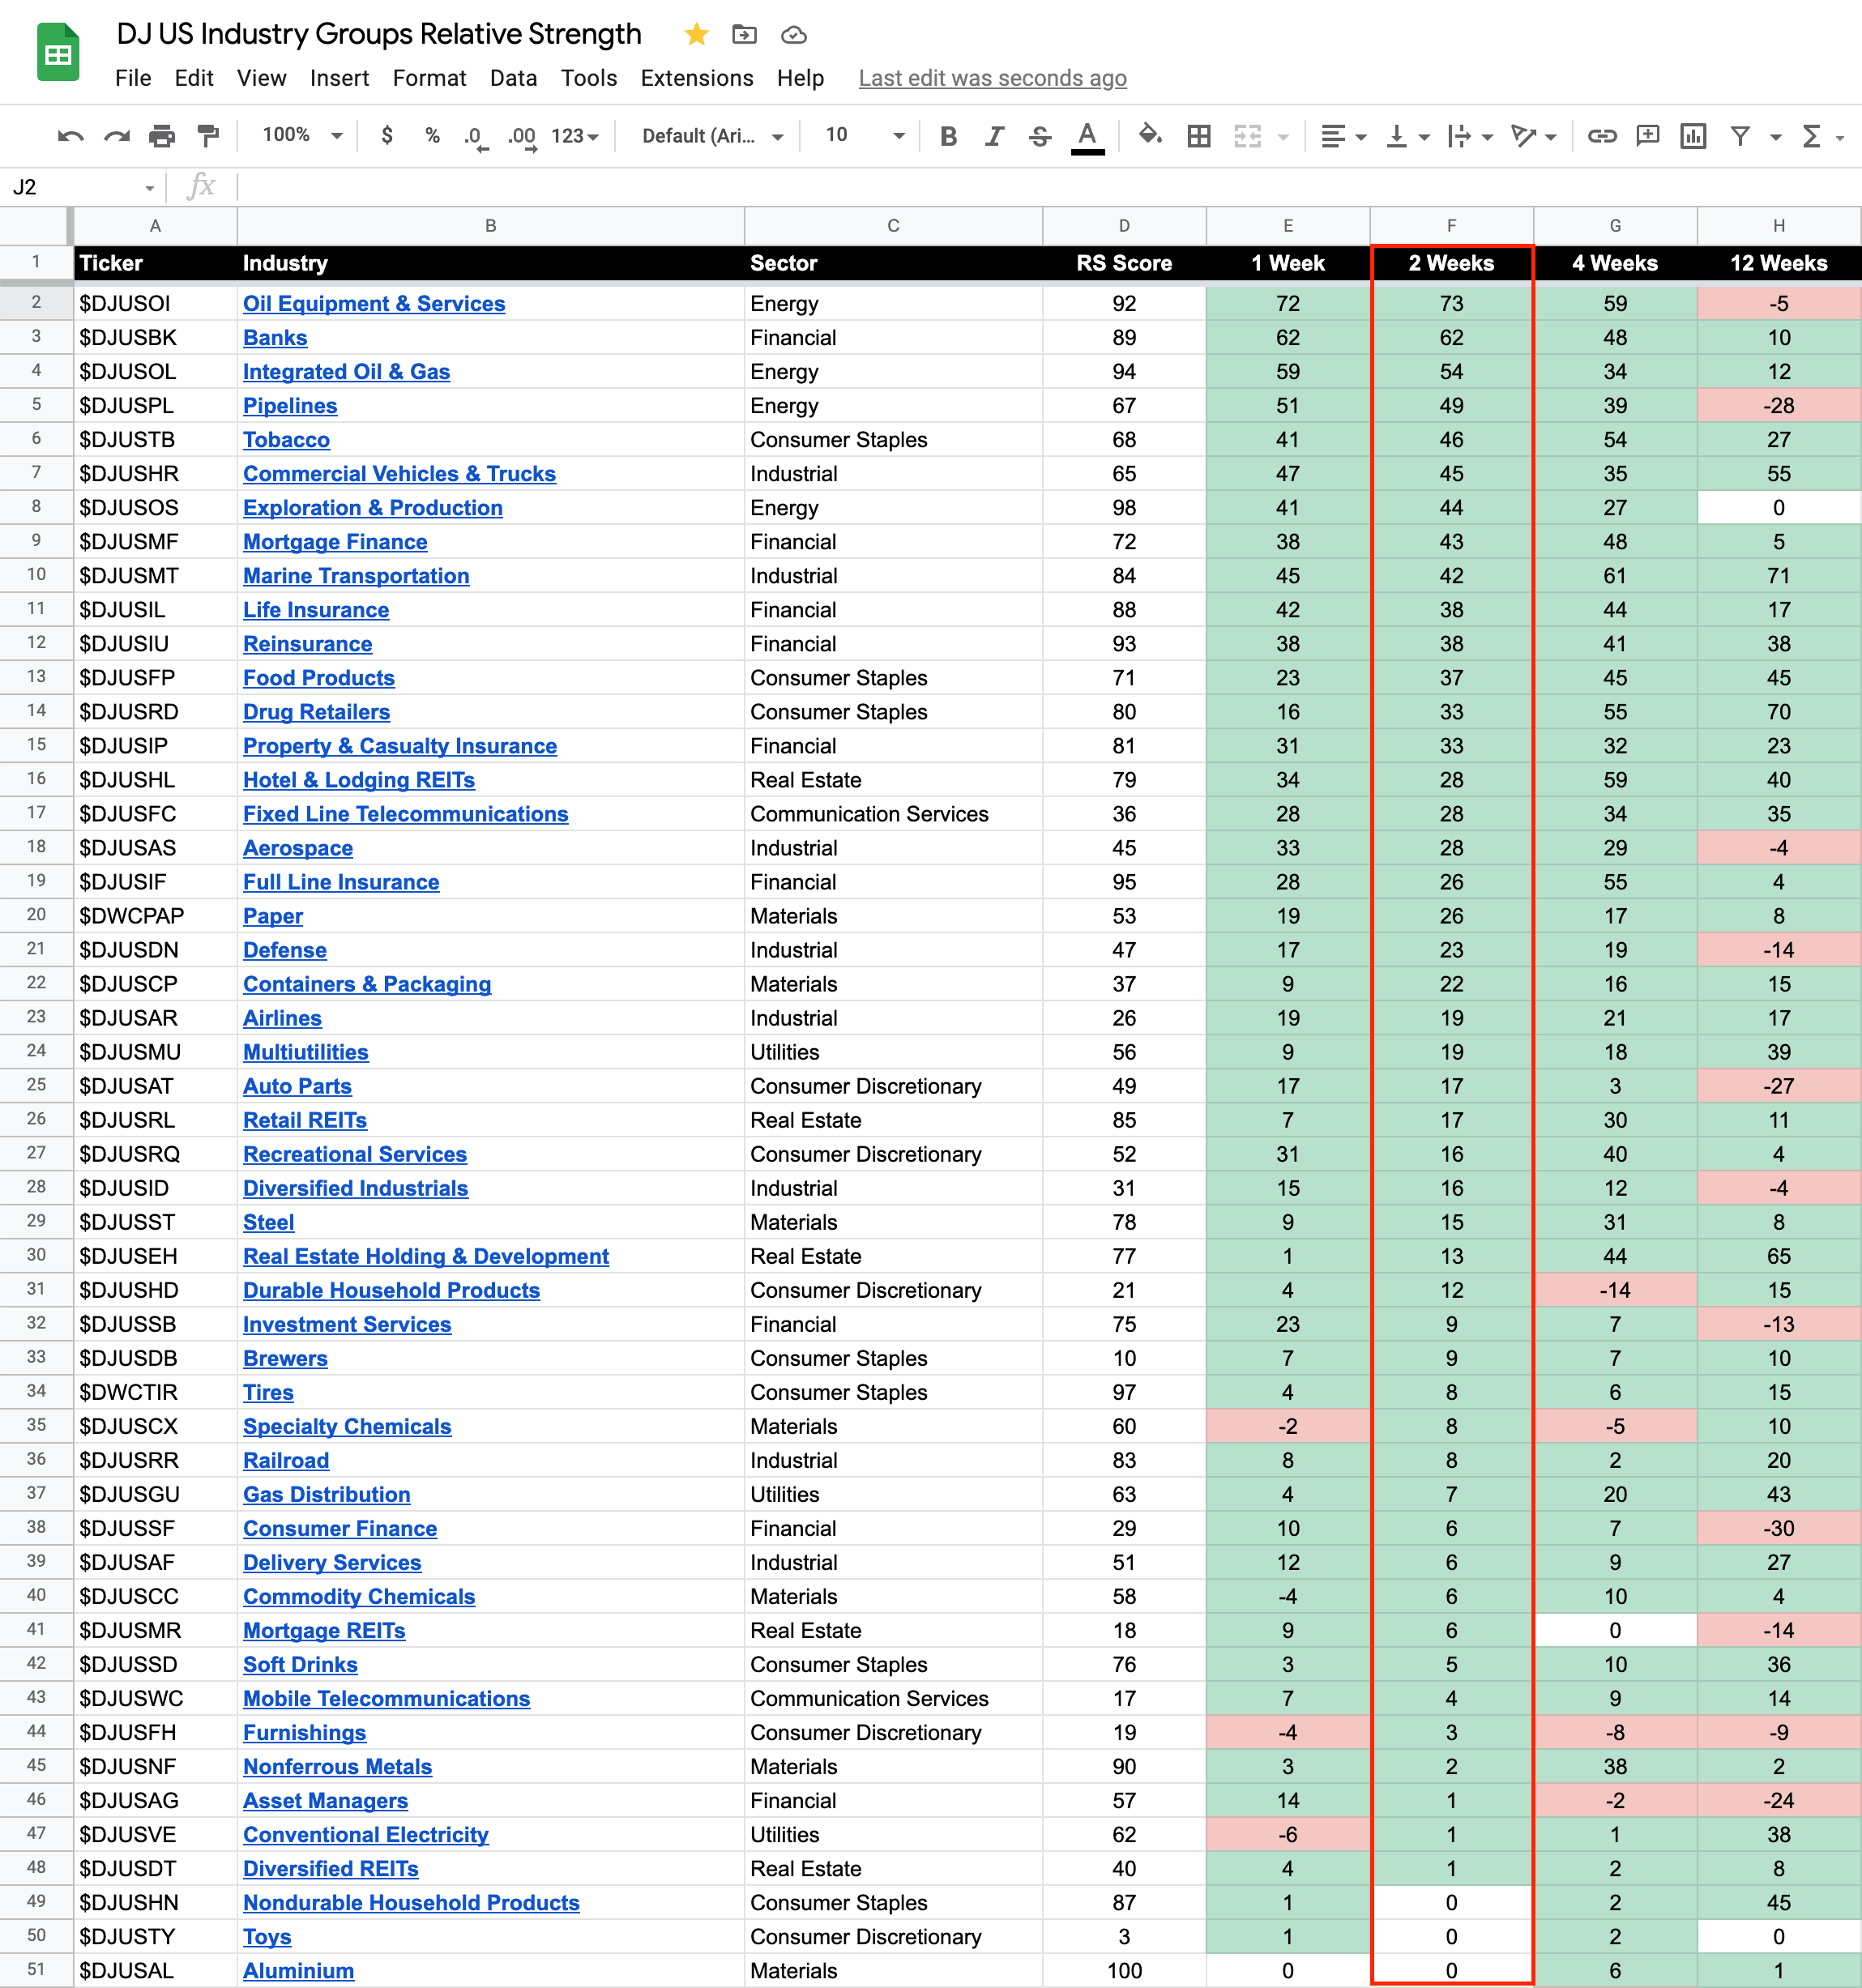The height and width of the screenshot is (1988, 1862).
Task: Toggle bold formatting
Action: click(x=948, y=136)
